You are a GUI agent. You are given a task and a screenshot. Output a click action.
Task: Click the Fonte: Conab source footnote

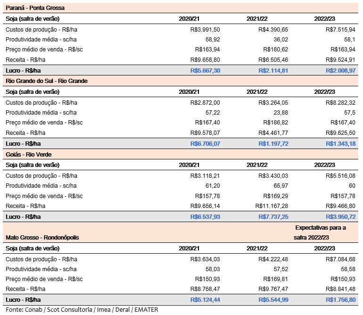coord(82,310)
